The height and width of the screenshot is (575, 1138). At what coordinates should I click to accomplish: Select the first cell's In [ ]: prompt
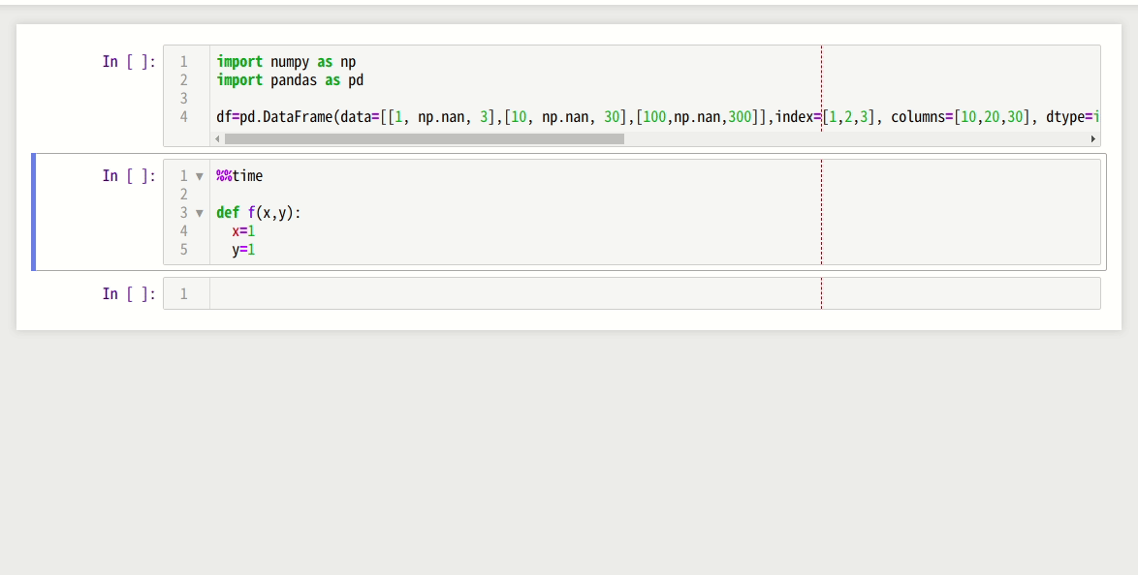point(129,62)
